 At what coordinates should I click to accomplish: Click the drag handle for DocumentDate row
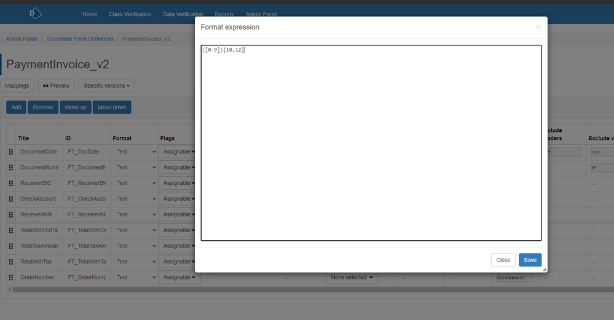click(x=11, y=152)
